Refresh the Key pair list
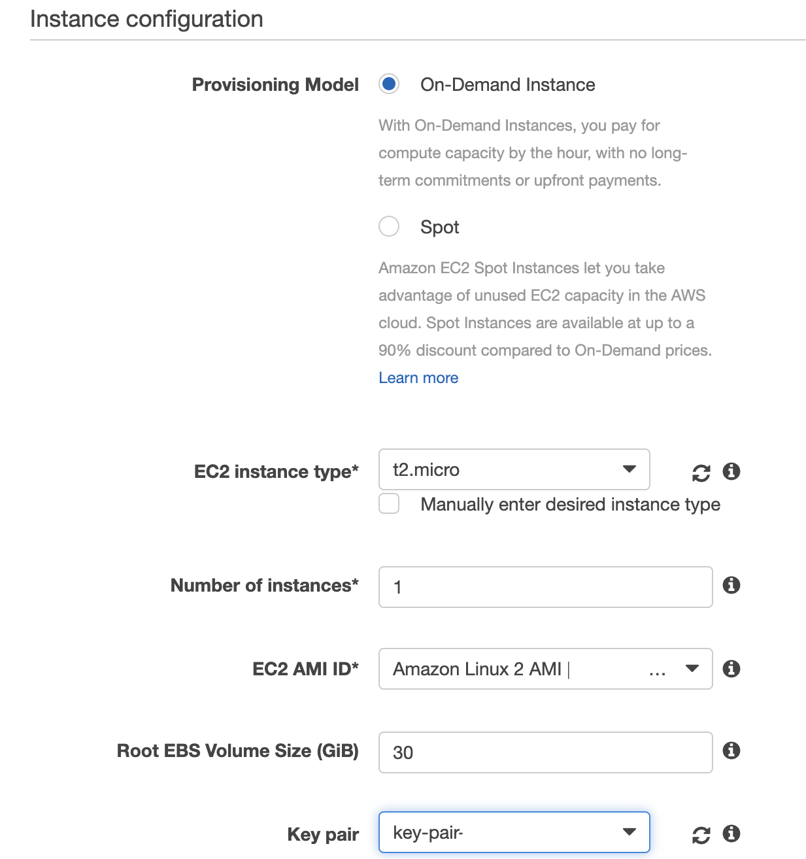 point(701,835)
